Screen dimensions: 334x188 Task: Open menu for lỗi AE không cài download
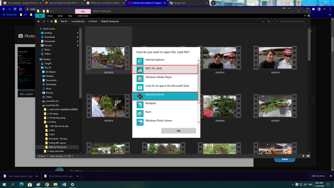coord(78,176)
